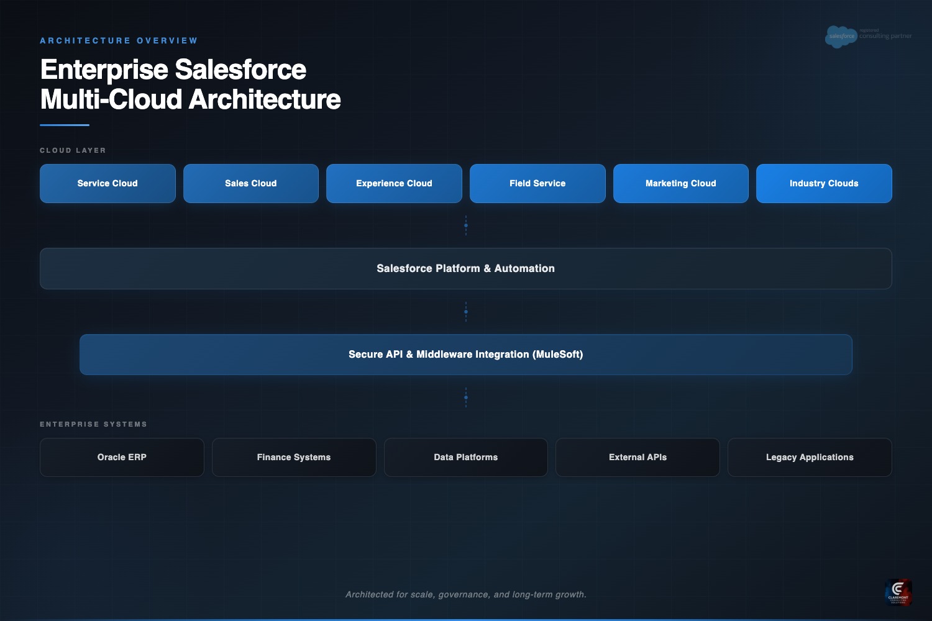Click connector dot above the MuleSoft integration bar
This screenshot has width=932, height=621.
click(466, 312)
